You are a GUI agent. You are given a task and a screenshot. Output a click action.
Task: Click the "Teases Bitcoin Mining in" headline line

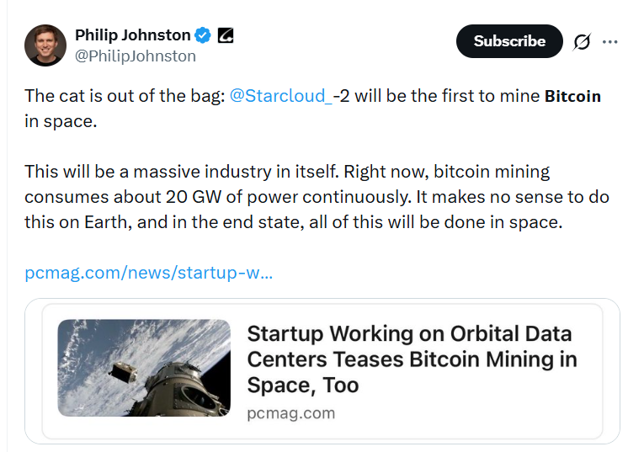coord(412,359)
